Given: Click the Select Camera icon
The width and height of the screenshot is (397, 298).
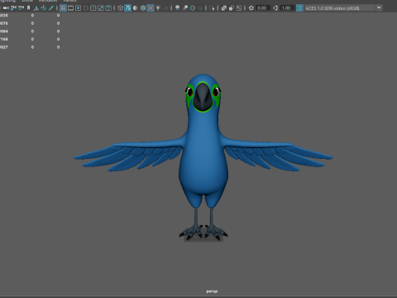Looking at the screenshot, I should coord(6,8).
